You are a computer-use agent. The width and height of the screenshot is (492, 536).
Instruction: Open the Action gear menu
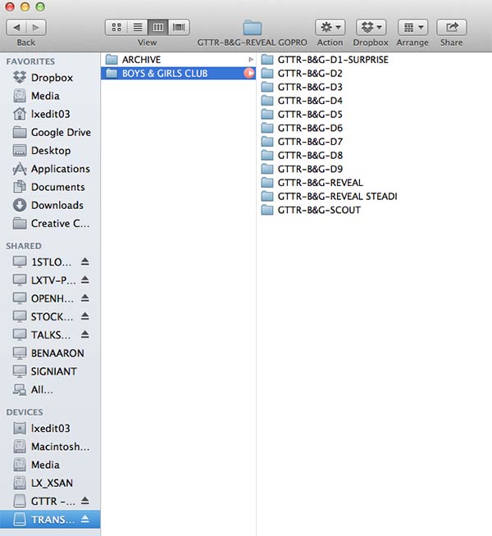tap(330, 27)
